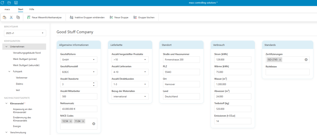Screen dimensions: 317x135
Task: Select Eindämmung des Klimawandels
Action: pyautogui.click(x=22, y=119)
